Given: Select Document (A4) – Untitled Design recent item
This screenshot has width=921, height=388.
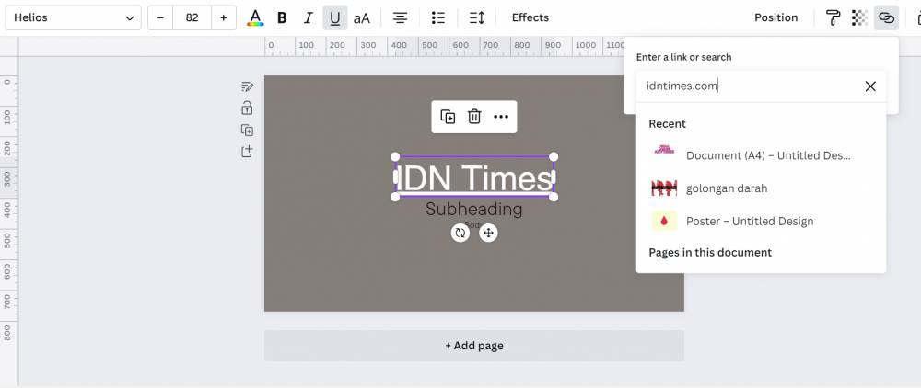Looking at the screenshot, I should tap(762, 155).
